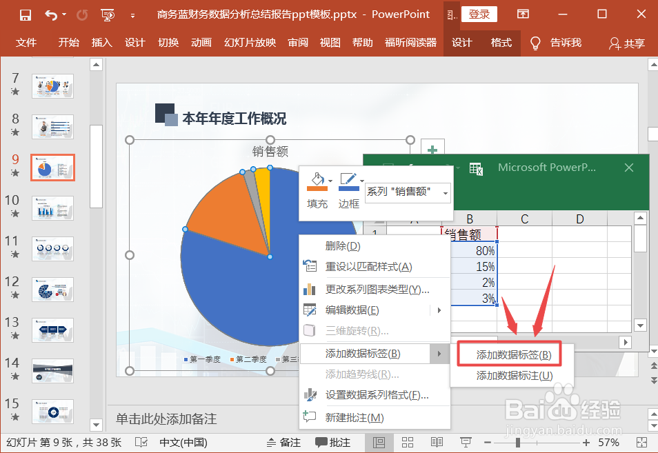Click the Excel icon in the data window
658x453 pixels.
(477, 169)
